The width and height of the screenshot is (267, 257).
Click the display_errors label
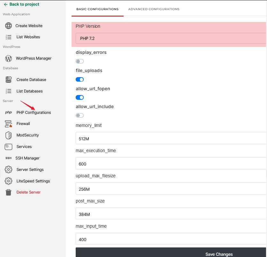pos(91,52)
